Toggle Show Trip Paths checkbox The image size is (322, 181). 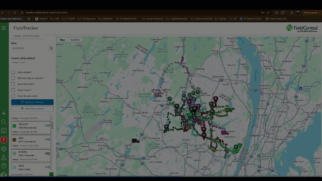13,84
